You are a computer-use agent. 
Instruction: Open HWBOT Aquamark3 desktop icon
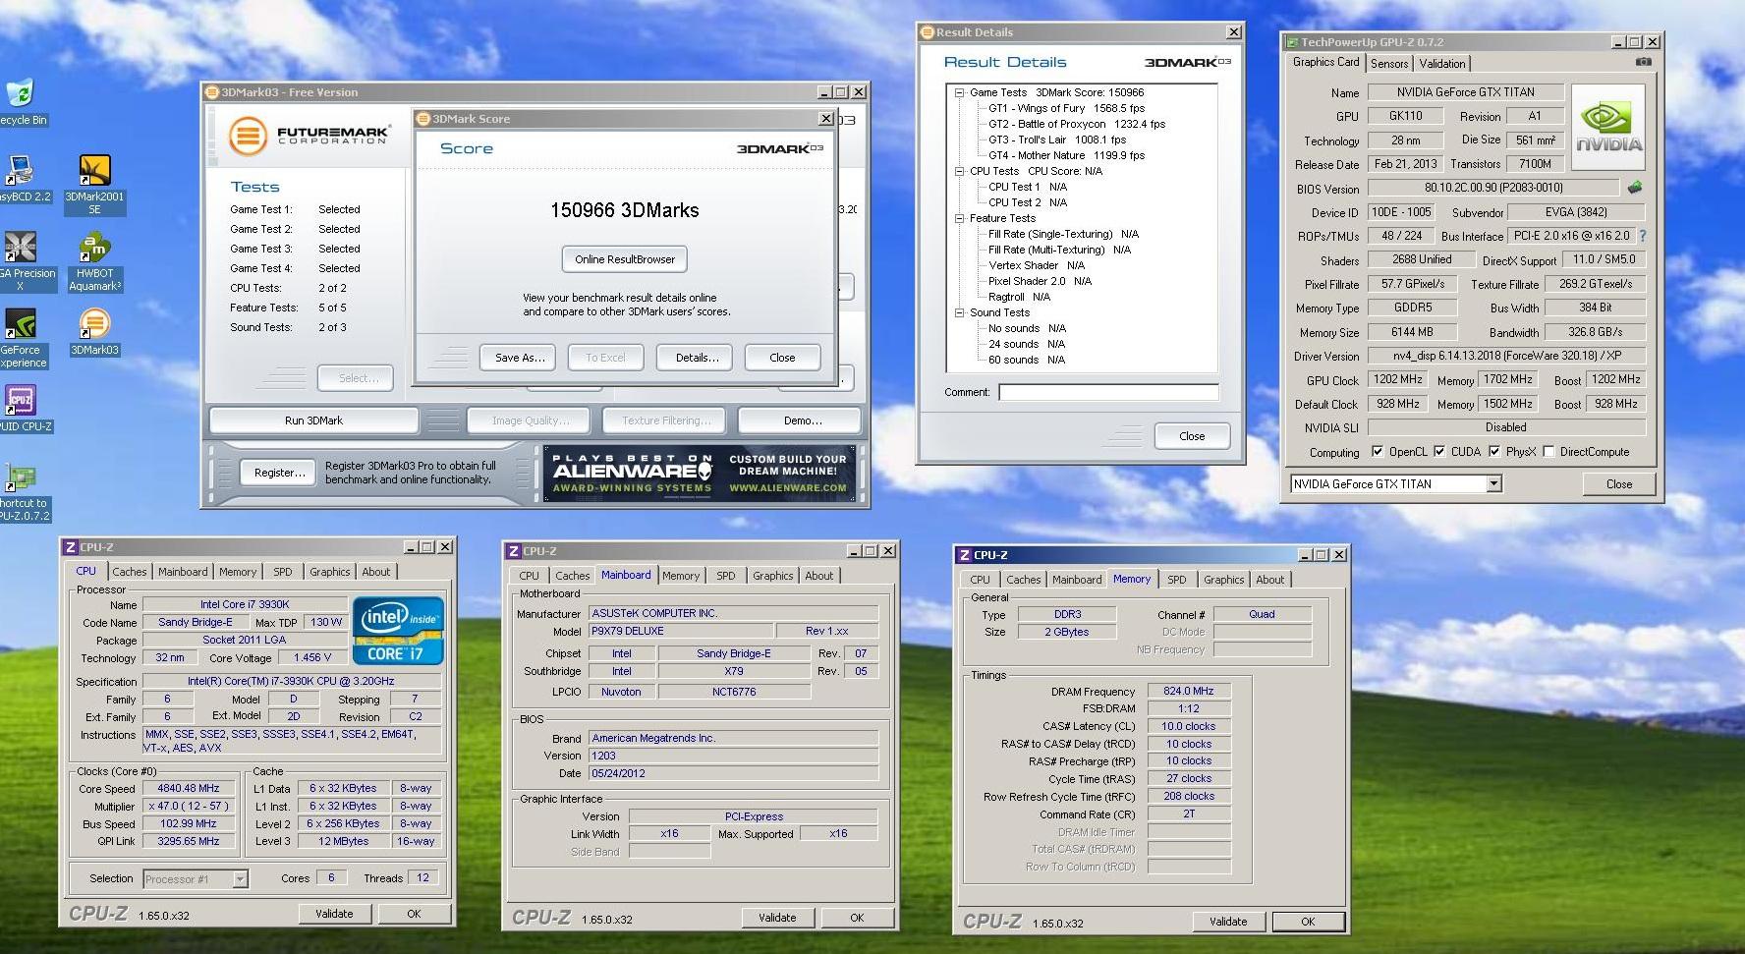tap(94, 248)
